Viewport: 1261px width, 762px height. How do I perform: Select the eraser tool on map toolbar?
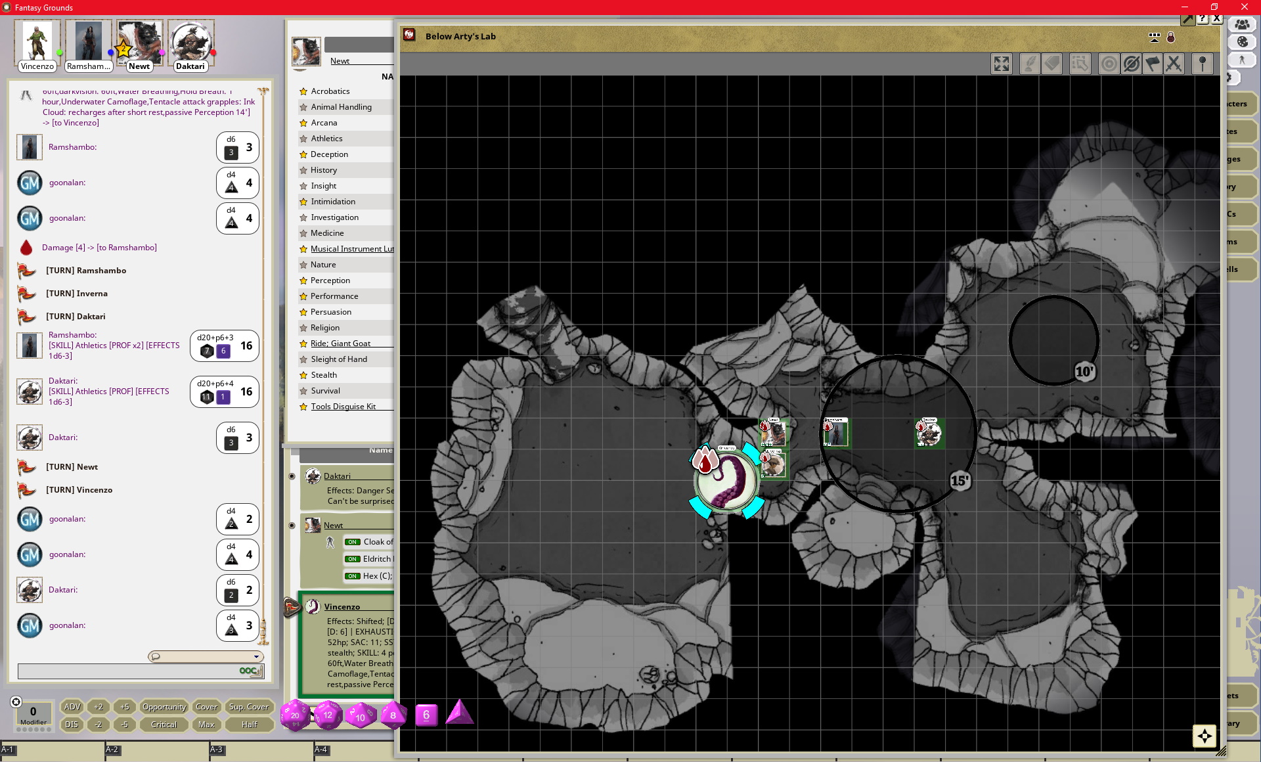pyautogui.click(x=1052, y=64)
